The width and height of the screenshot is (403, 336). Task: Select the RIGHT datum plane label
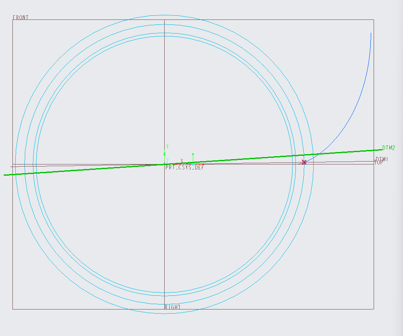[173, 307]
